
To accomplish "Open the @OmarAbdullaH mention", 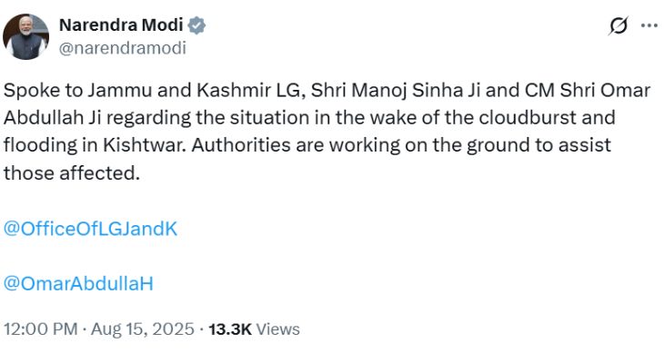I will [78, 283].
